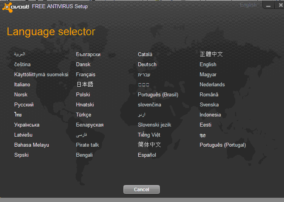Choose Български language
The image size is (284, 202).
pos(88,55)
